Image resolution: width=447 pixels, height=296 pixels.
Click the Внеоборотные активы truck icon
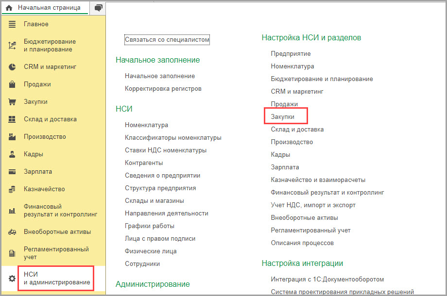tap(12, 232)
